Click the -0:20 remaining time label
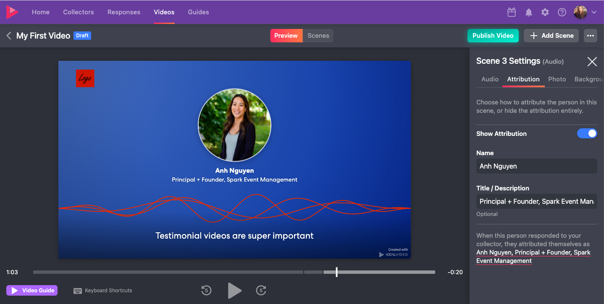Screen dimensions: 604x304 pos(455,272)
